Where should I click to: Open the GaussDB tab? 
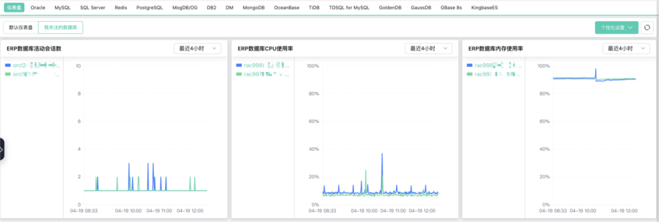pos(422,7)
